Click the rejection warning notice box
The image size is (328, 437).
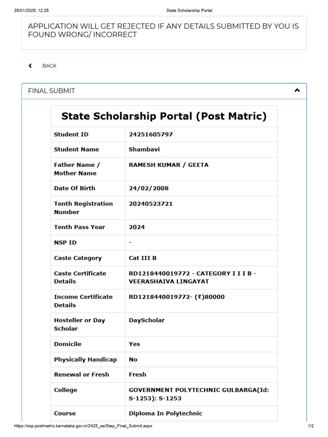(x=164, y=33)
